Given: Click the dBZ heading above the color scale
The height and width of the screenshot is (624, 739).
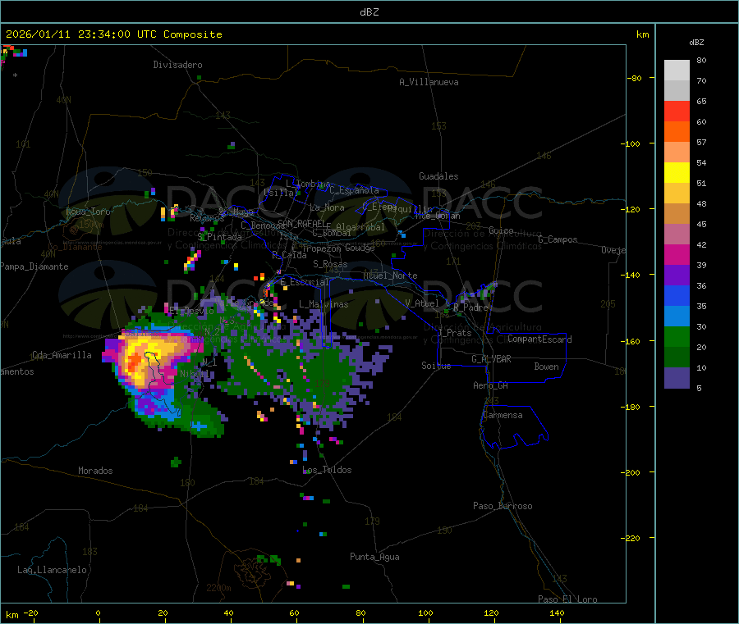Looking at the screenshot, I should coord(696,43).
